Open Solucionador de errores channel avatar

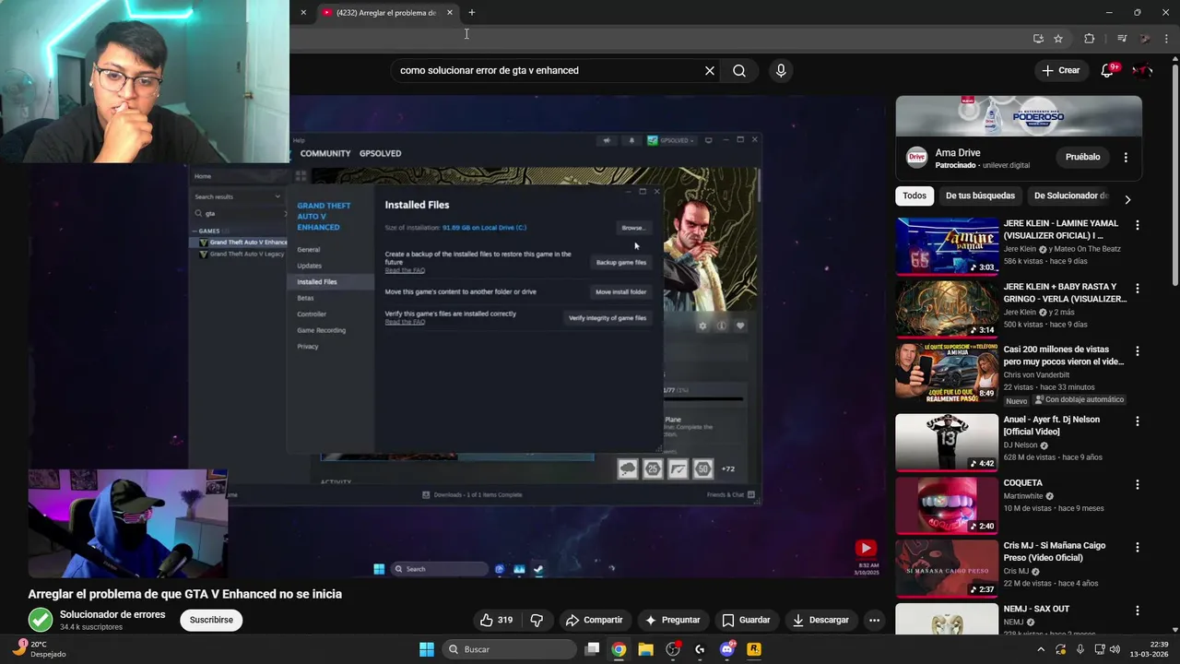(x=41, y=620)
